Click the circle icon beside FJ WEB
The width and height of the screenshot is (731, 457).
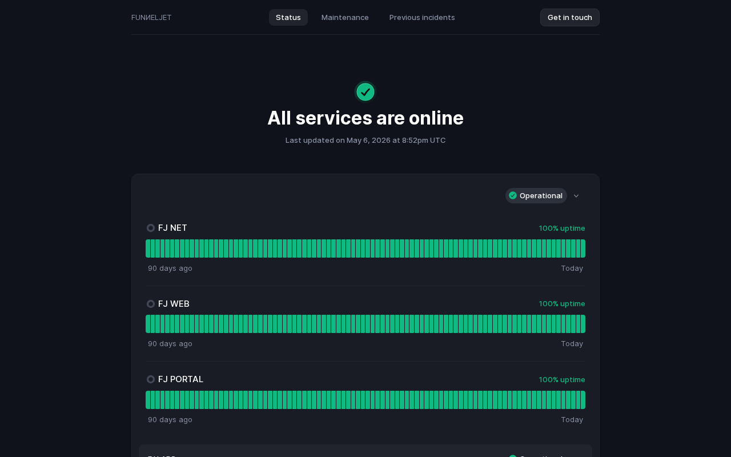click(151, 304)
